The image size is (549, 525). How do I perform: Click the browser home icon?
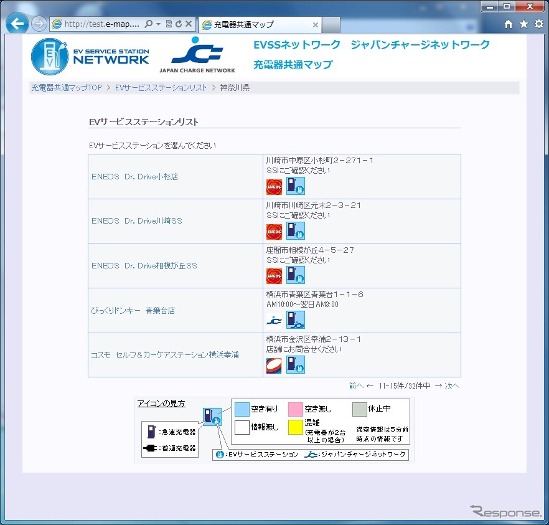coord(509,24)
